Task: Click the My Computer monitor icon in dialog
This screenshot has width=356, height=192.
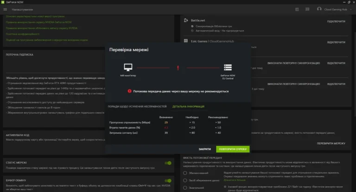Action: click(128, 67)
